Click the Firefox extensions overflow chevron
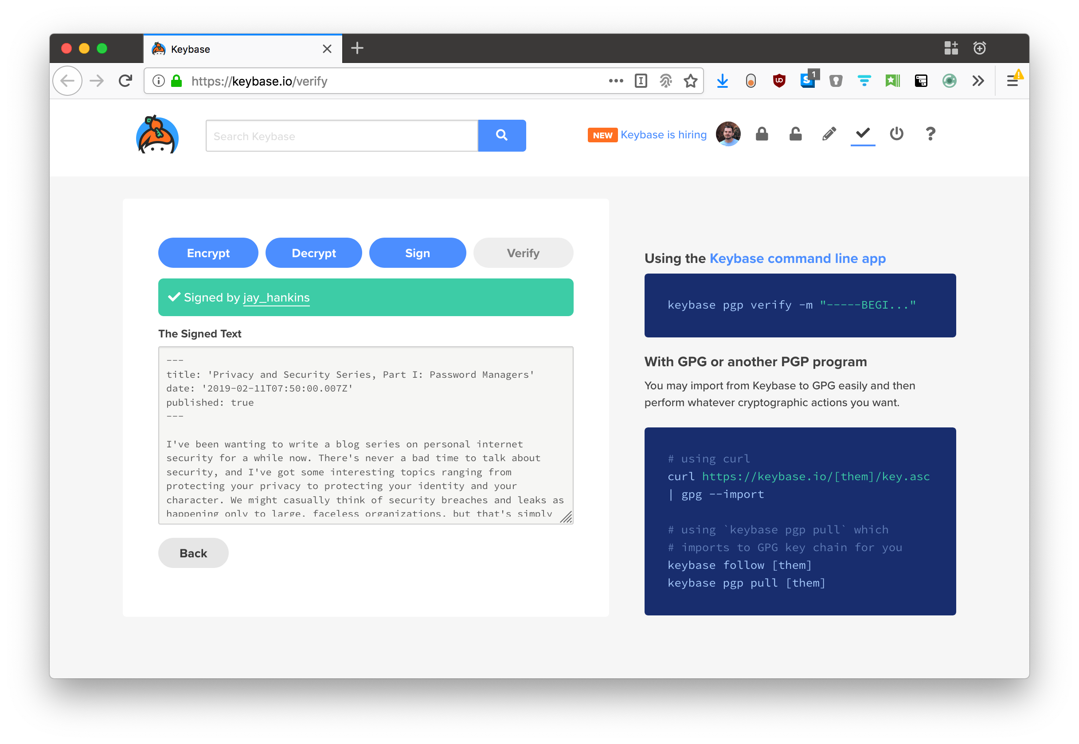The image size is (1079, 744). coord(978,81)
